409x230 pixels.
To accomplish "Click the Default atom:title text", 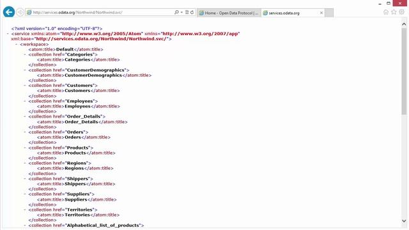I will (x=65, y=49).
